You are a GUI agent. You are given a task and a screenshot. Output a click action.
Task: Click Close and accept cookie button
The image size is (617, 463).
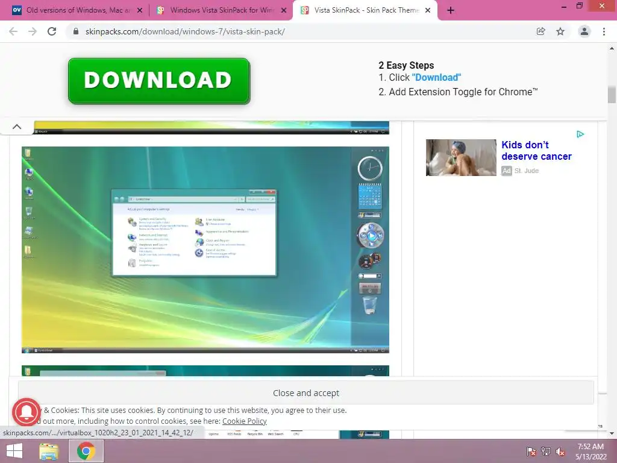pos(305,392)
